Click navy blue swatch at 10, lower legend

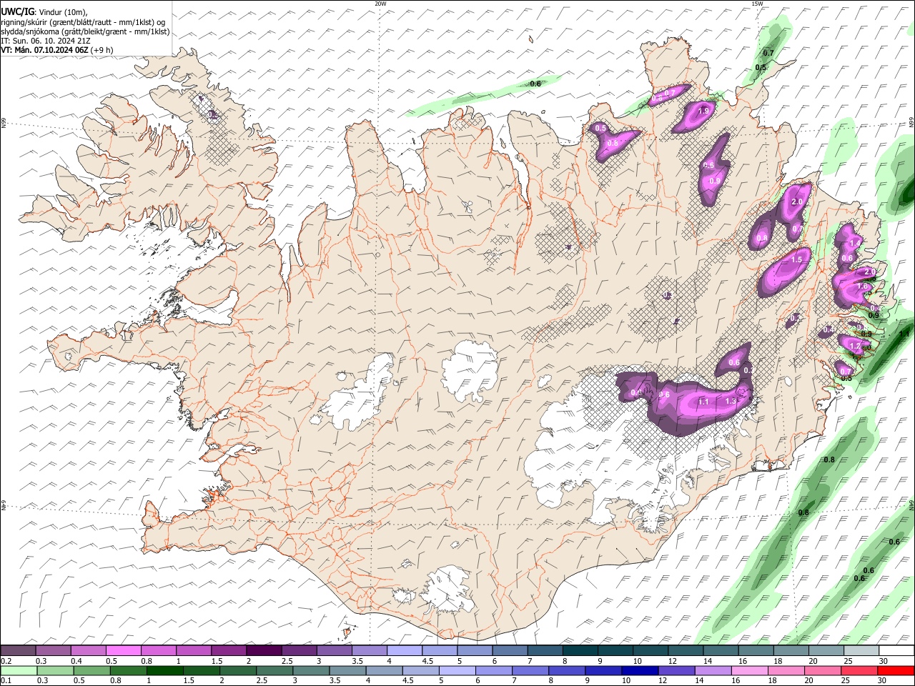pos(639,670)
